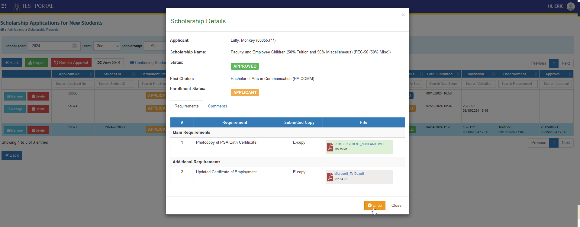
Task: Sort by Date Submitted column
Action: point(443,74)
